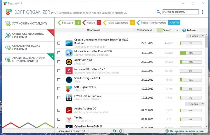Click the Редко используемые filter label
The image size is (210, 135).
pyautogui.click(x=154, y=23)
